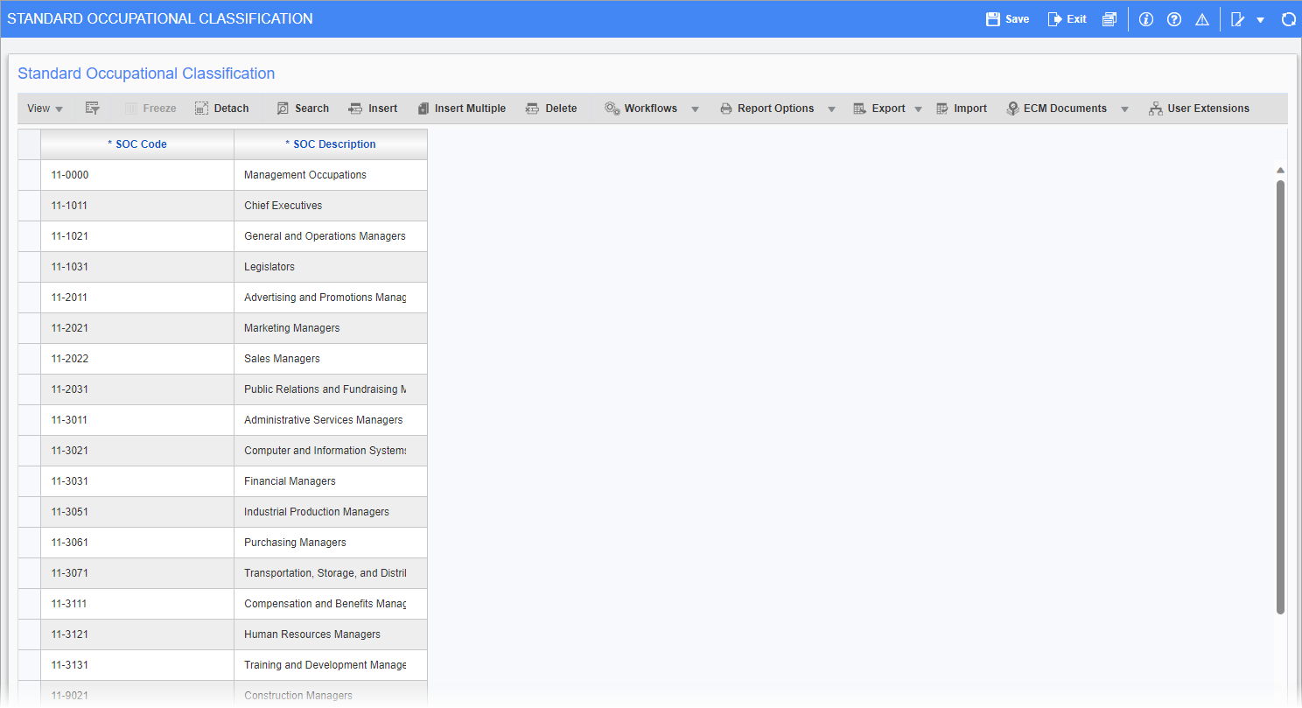Click the query-by-example filter icon
Image resolution: width=1302 pixels, height=708 pixels.
click(92, 109)
